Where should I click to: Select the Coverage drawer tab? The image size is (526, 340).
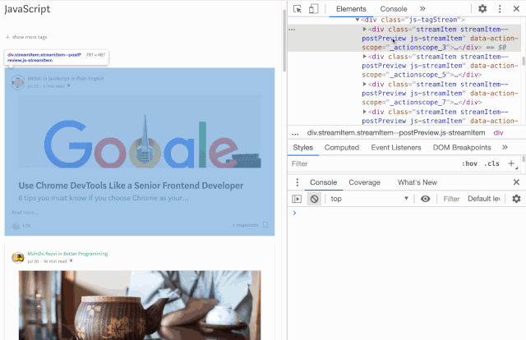[x=364, y=182]
